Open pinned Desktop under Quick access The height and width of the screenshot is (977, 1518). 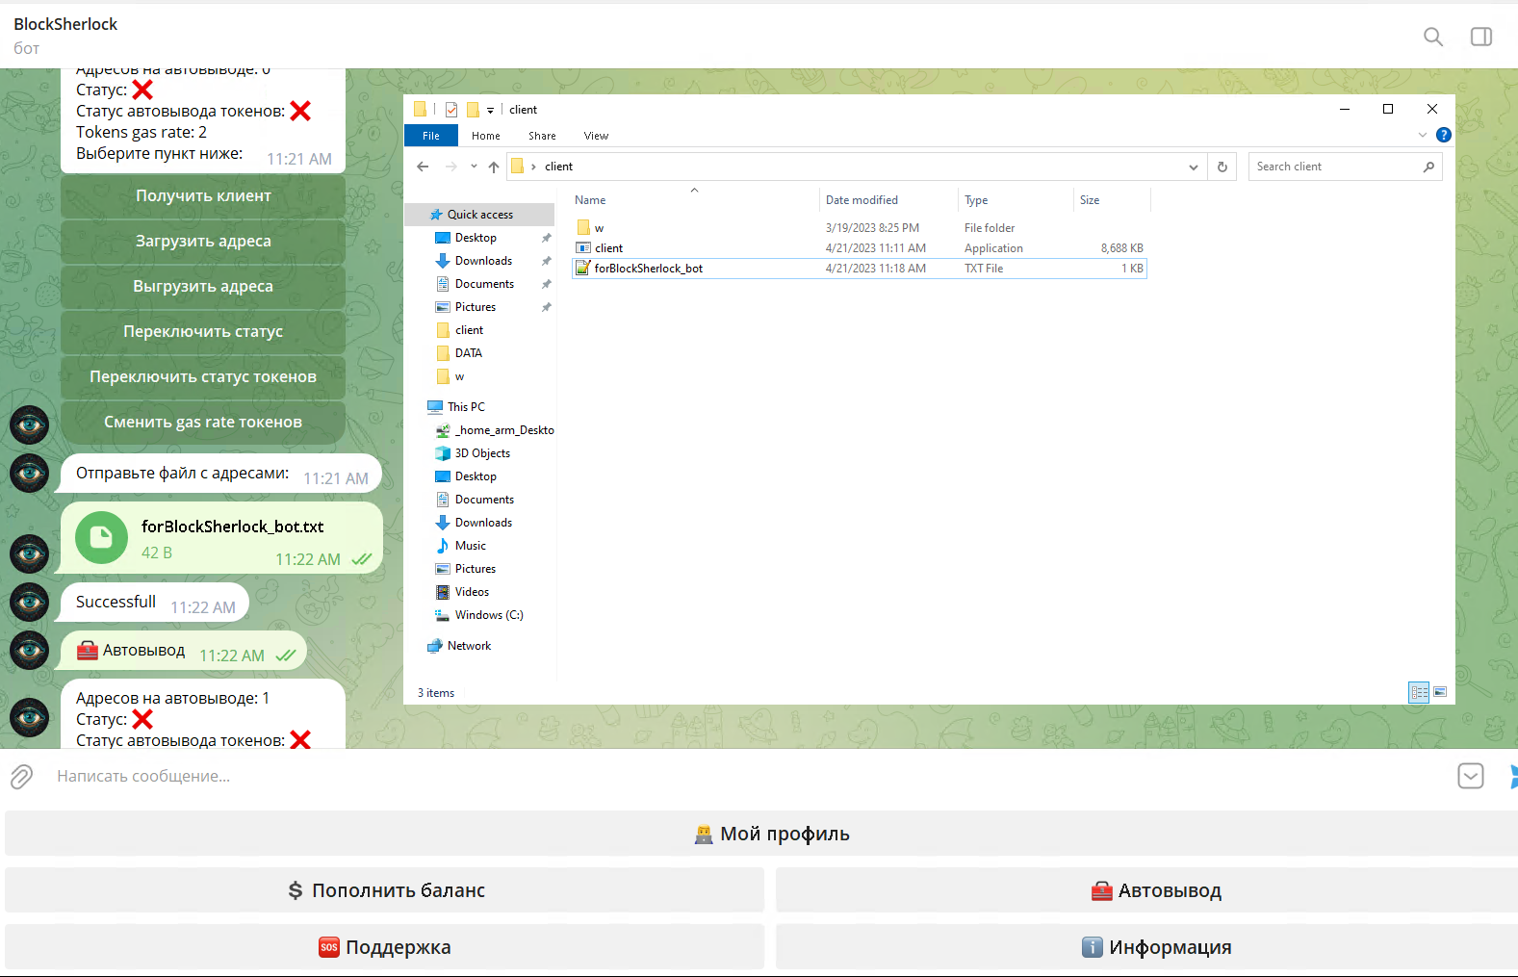[476, 238]
